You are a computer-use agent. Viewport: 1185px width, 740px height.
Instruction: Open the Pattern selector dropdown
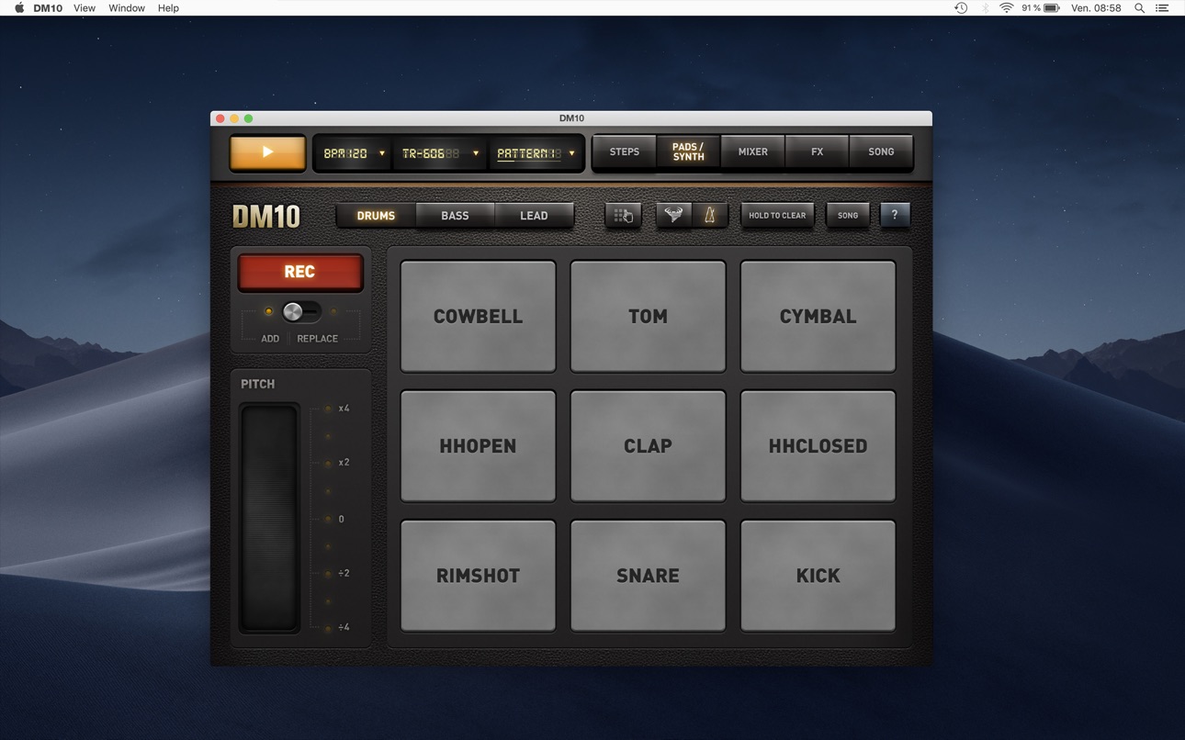click(x=536, y=153)
